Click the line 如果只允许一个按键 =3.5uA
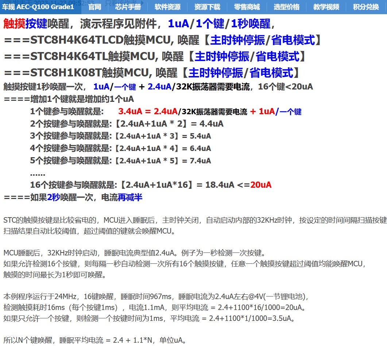The width and height of the screenshot is (387, 346). tap(149, 318)
